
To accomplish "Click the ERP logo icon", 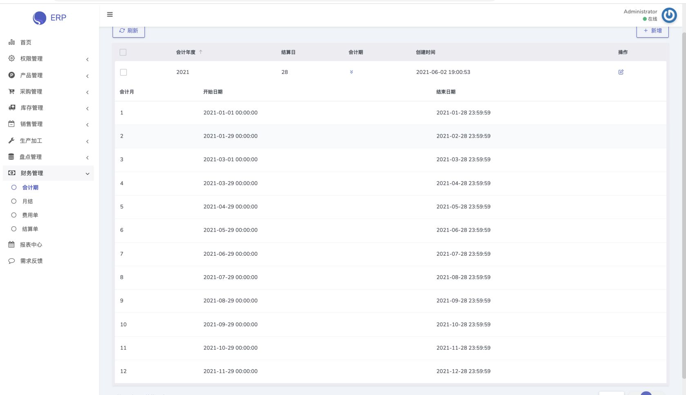I will 40,18.
